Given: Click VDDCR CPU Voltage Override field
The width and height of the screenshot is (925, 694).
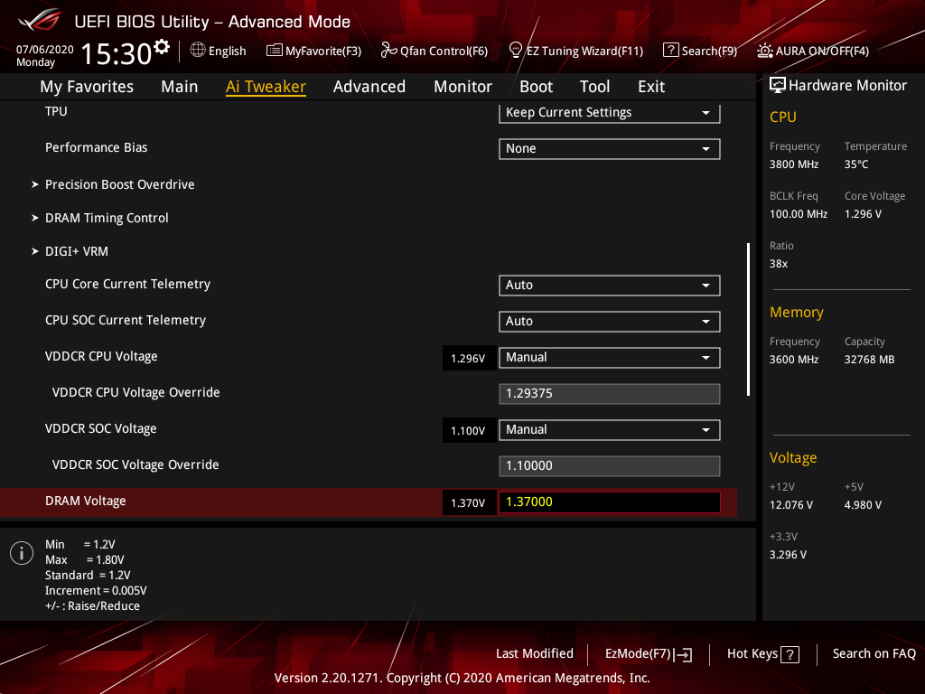Looking at the screenshot, I should [x=610, y=394].
